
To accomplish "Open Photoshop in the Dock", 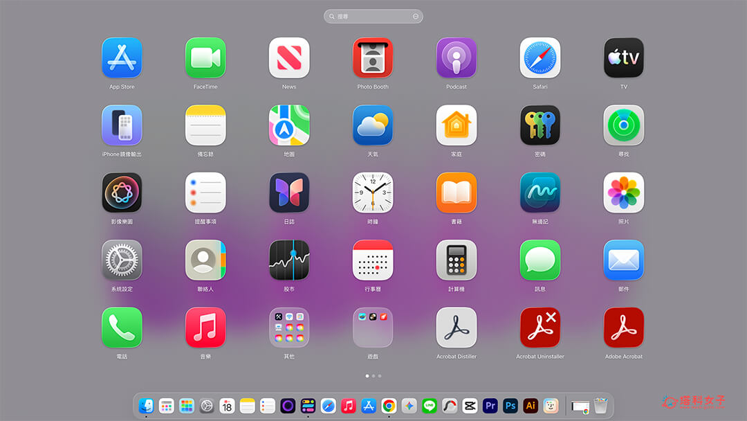I will pos(510,406).
